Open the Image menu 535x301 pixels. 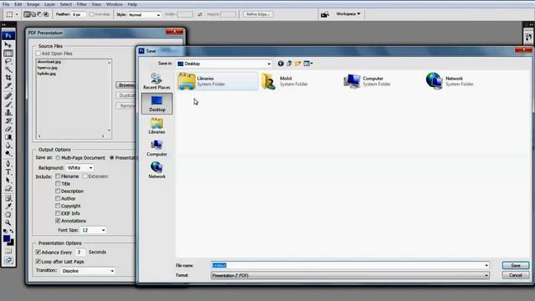click(x=33, y=4)
